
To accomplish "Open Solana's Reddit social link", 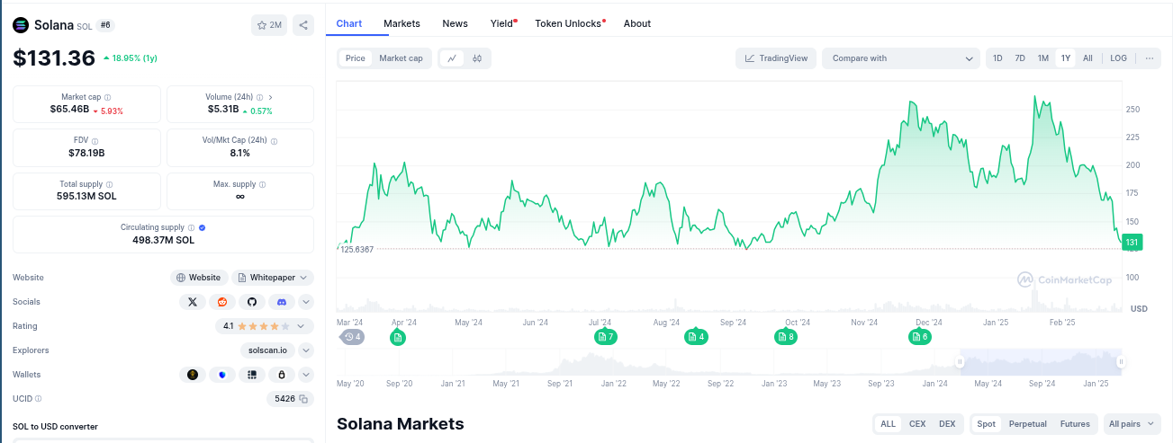I will (x=222, y=302).
